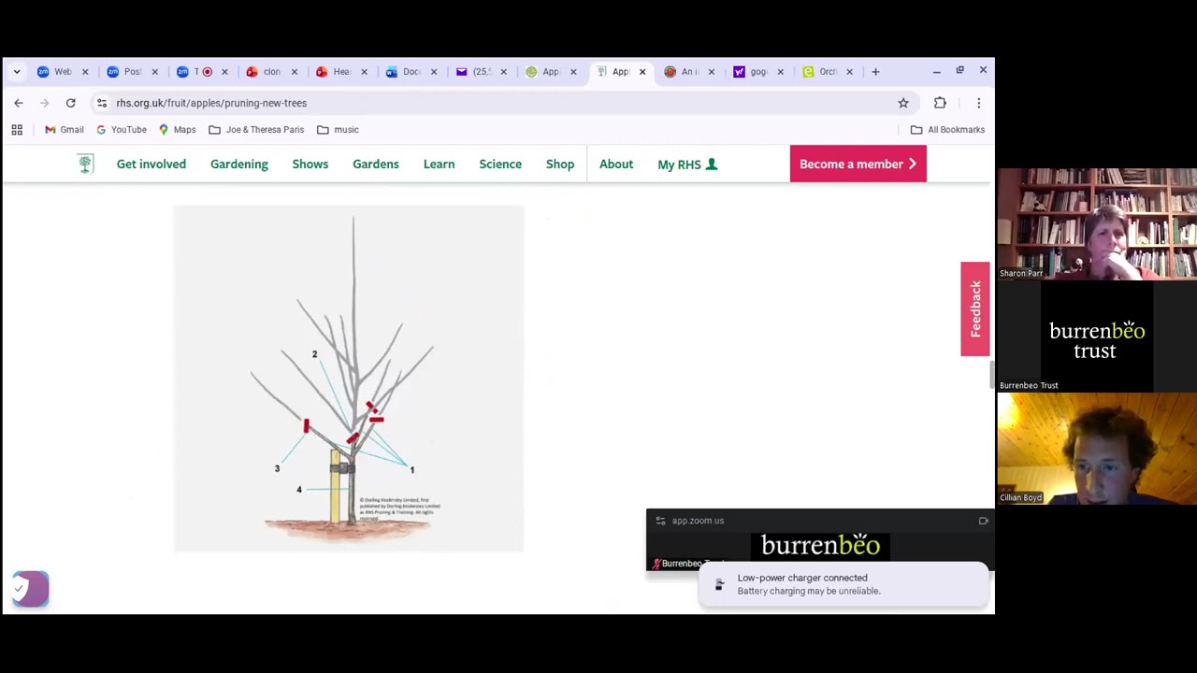The image size is (1197, 673).
Task: Open the Learn menu
Action: 439,165
